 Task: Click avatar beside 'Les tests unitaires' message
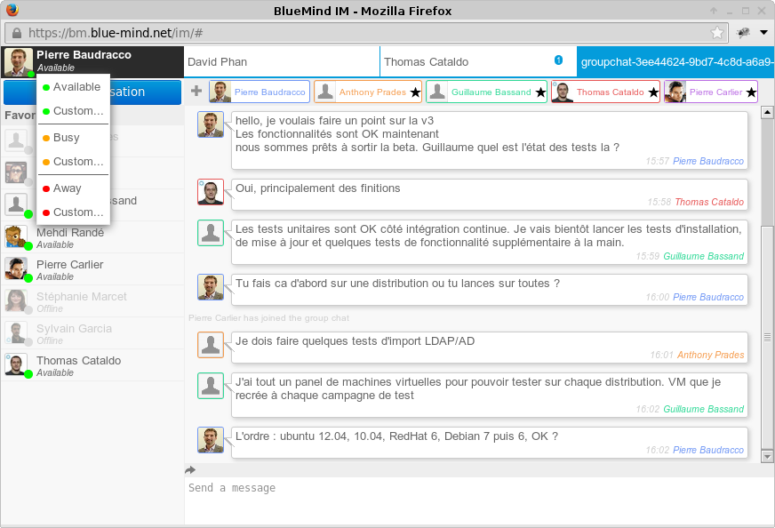(x=211, y=233)
